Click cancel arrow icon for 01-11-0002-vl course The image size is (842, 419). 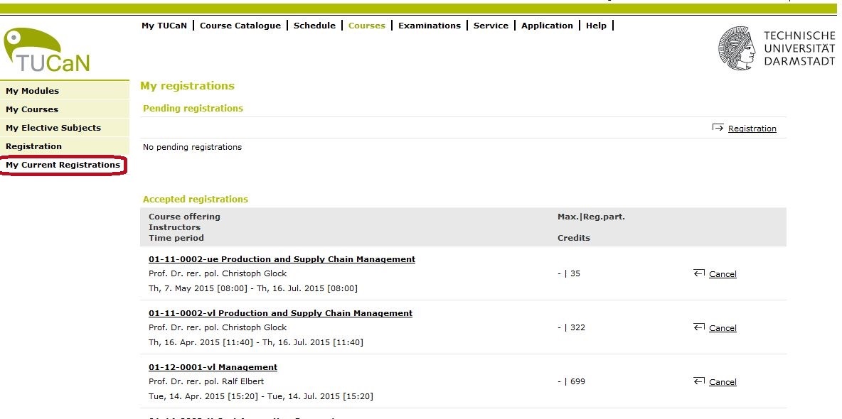click(698, 327)
